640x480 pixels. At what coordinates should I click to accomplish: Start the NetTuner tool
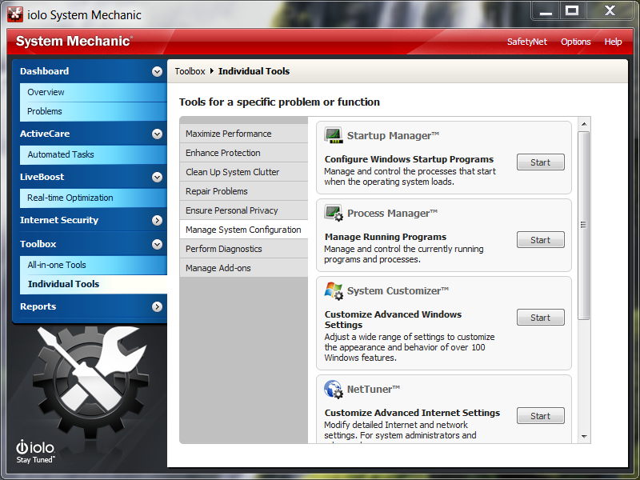540,415
